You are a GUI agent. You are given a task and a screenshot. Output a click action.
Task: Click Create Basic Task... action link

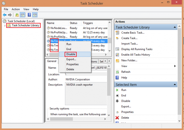(x=133, y=33)
